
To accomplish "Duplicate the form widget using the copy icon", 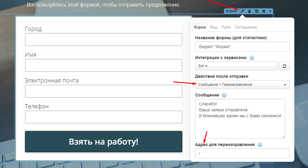I will [257, 11].
